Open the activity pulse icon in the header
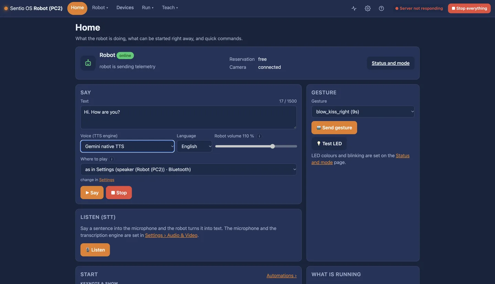The height and width of the screenshot is (284, 495). (x=354, y=8)
